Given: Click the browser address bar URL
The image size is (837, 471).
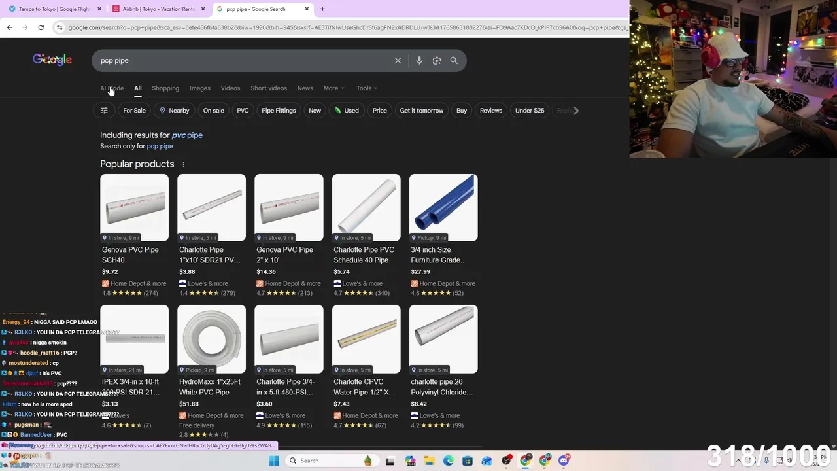Looking at the screenshot, I should coord(347,27).
